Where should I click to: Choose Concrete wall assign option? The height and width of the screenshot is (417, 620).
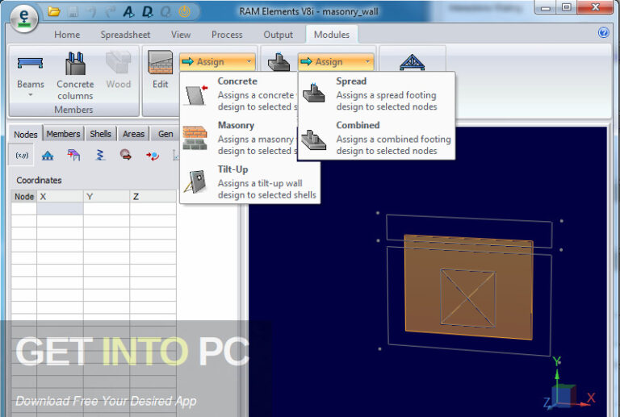[239, 94]
